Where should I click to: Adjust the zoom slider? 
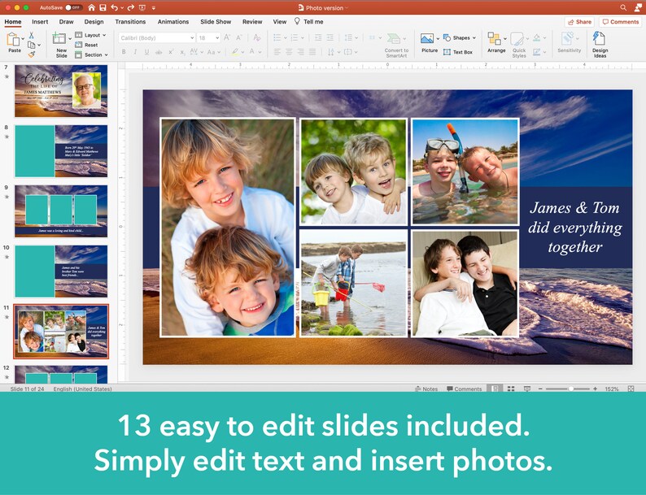(x=571, y=389)
